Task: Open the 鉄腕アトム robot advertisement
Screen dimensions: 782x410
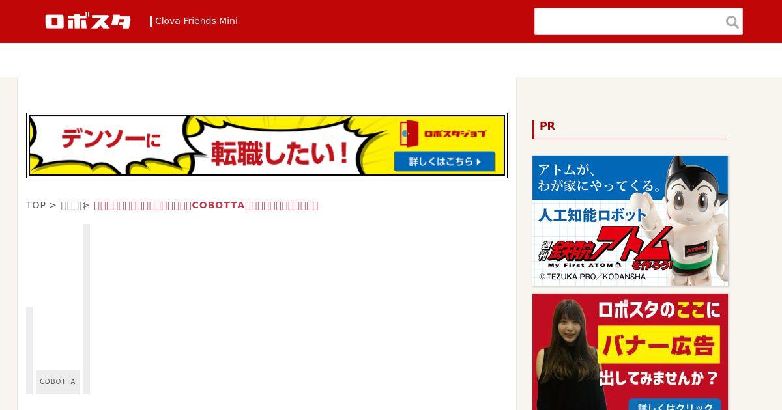Action: 630,221
